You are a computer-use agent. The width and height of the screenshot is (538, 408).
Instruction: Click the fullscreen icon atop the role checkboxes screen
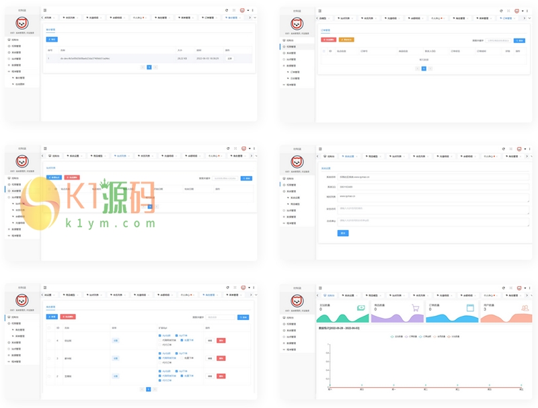(x=235, y=287)
